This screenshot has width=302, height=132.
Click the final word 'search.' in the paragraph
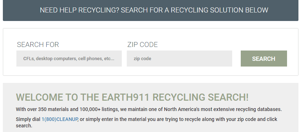(x=24, y=126)
